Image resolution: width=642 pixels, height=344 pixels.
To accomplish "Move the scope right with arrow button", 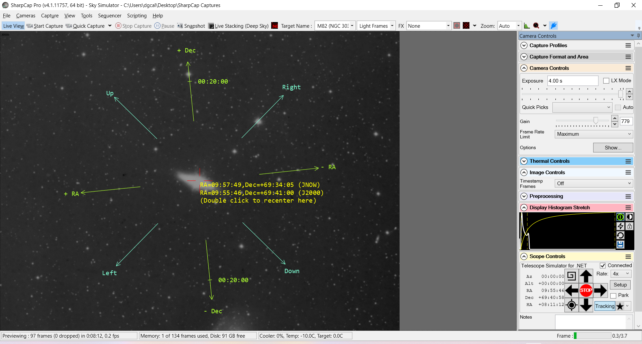I will [601, 291].
